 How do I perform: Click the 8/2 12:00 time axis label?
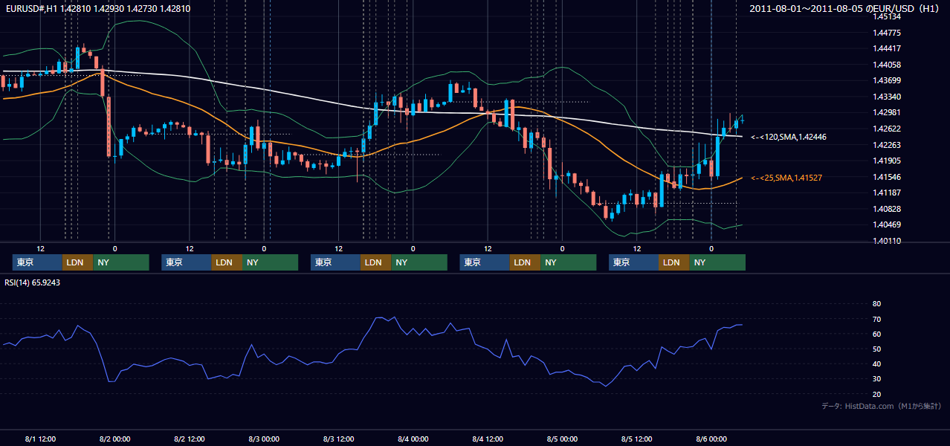pyautogui.click(x=190, y=439)
